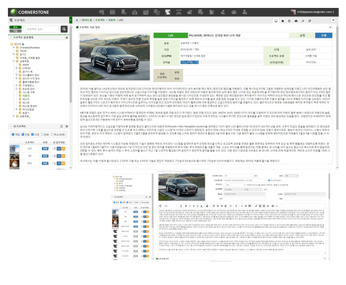346x285 pixels.
Task: Click the Italic icon in the lower editor toolbar
Action: click(190, 206)
